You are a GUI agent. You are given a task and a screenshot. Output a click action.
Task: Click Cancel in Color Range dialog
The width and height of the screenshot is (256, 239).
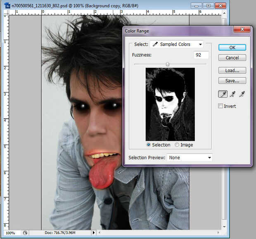[232, 58]
